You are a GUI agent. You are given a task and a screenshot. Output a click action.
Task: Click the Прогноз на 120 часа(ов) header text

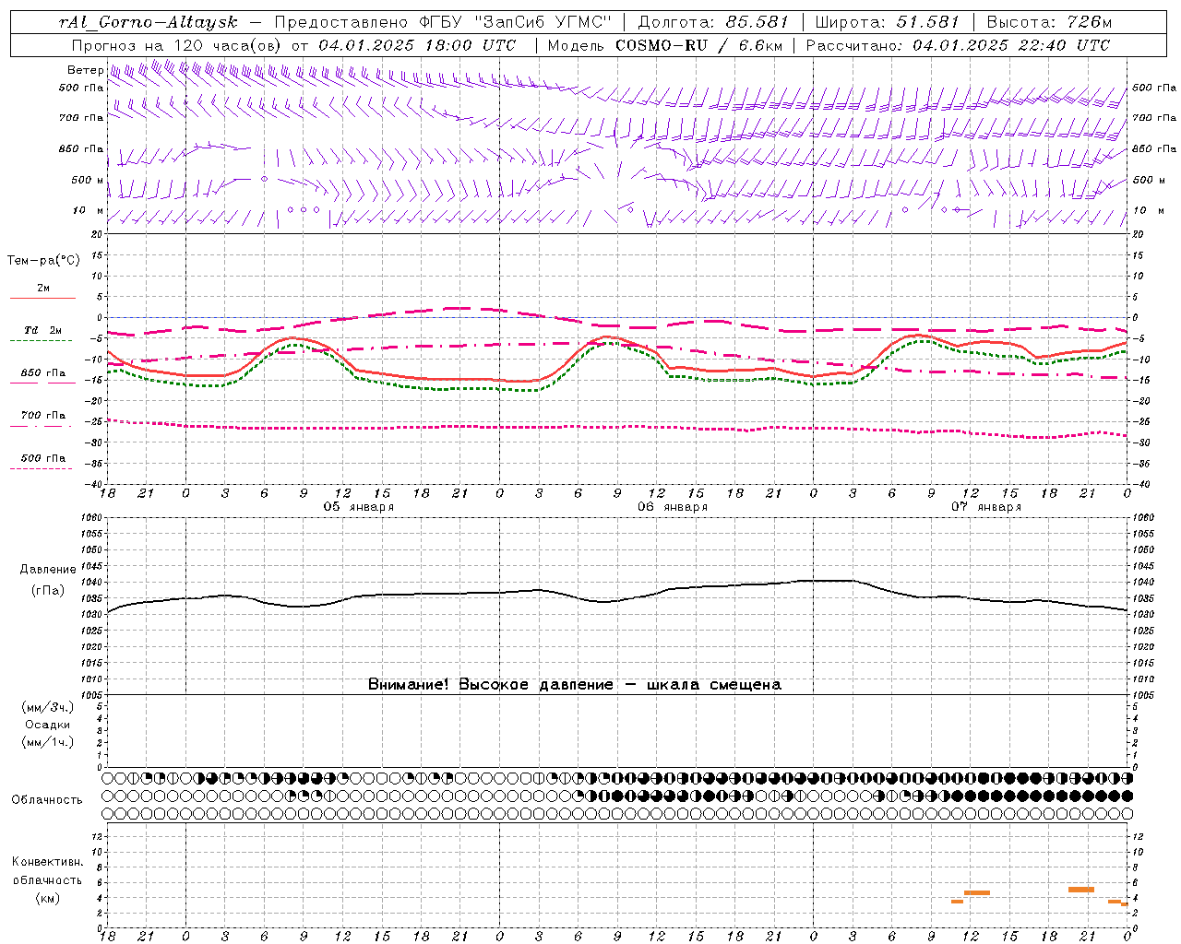point(178,45)
